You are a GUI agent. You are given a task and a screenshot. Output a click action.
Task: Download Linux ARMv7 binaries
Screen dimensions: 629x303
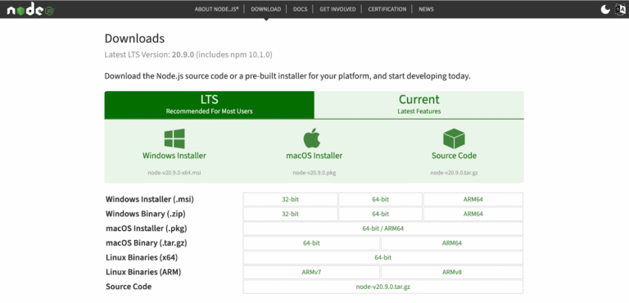311,272
